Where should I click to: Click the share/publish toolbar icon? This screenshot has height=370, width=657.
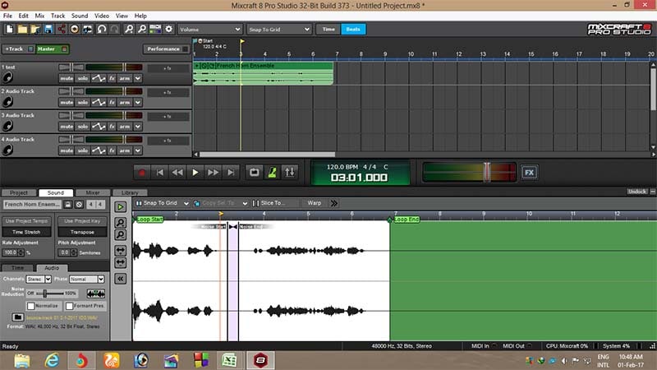coord(62,29)
